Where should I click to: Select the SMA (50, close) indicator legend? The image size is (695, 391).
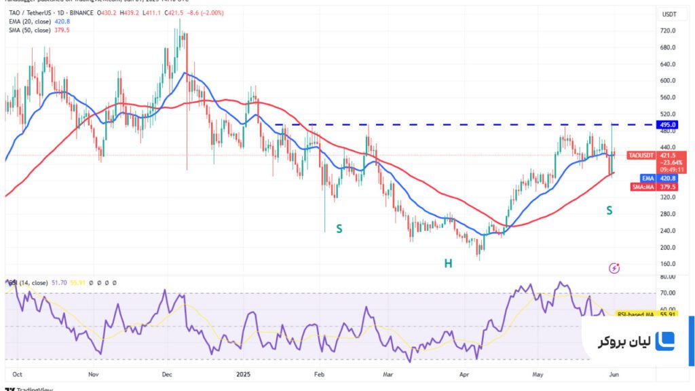click(39, 30)
